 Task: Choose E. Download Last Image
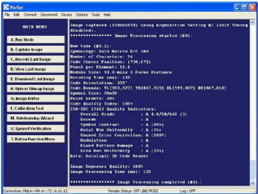coord(36,79)
